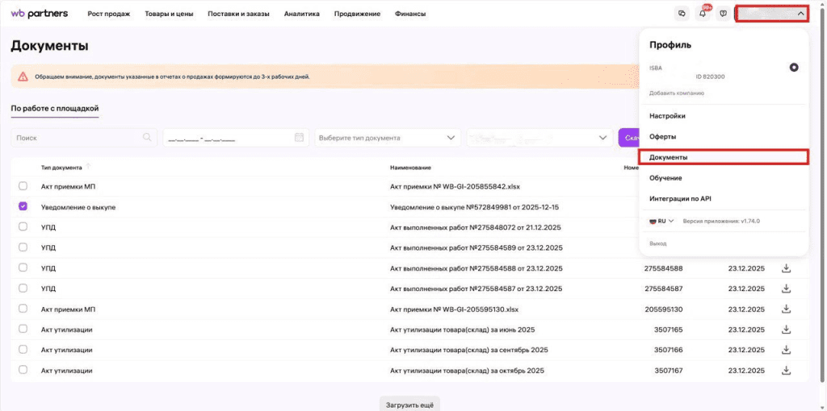Viewport: 827px width, 411px height.
Task: Collapse the profile menu using header chevron
Action: 801,15
